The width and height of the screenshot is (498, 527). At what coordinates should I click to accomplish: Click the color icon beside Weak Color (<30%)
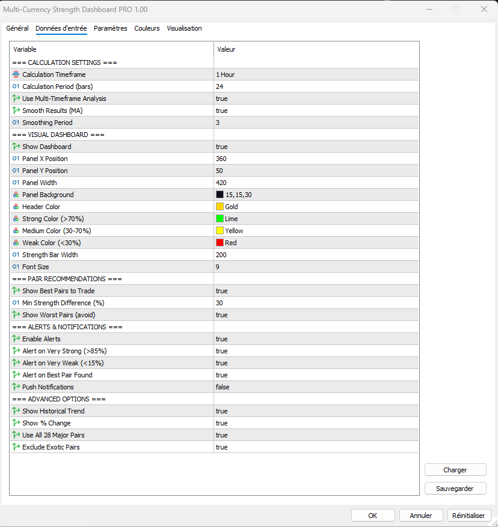point(15,242)
